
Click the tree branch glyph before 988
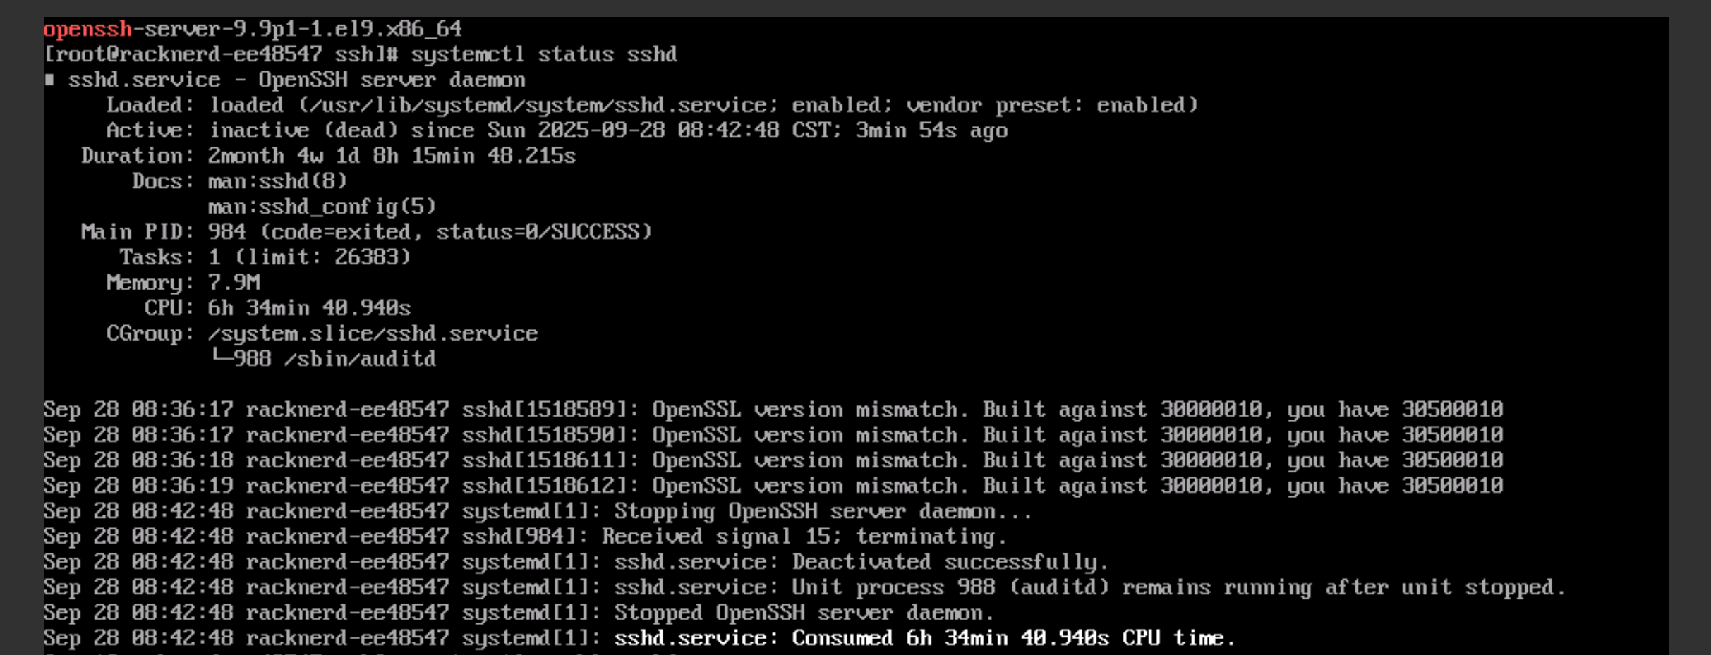[x=222, y=357]
